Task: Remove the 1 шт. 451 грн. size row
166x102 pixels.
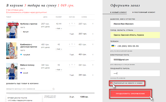Action: tap(93, 55)
